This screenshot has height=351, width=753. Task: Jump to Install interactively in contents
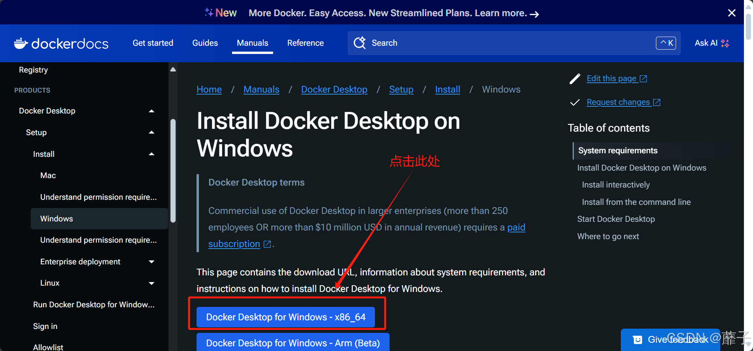(x=616, y=185)
